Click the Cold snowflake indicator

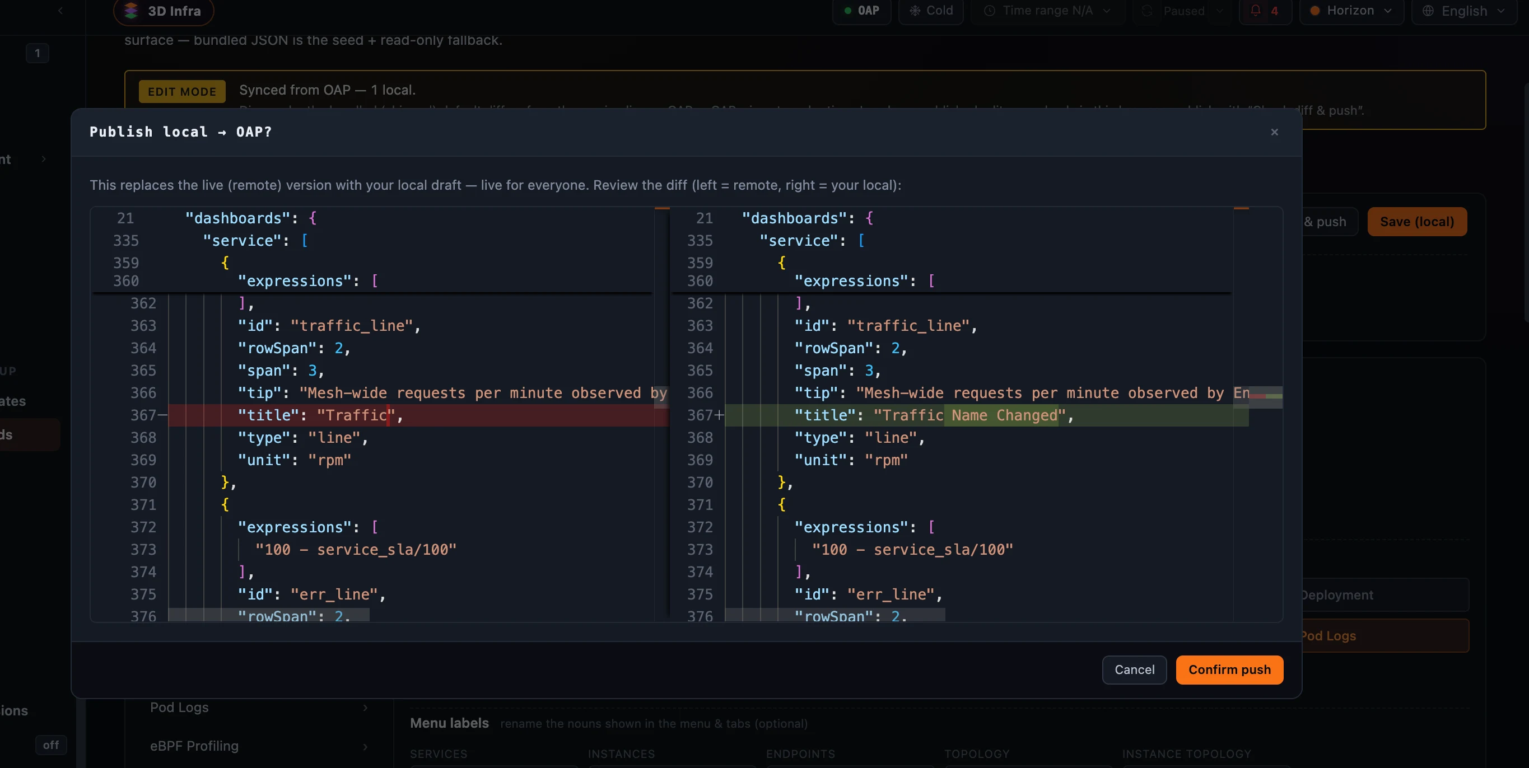click(x=931, y=11)
